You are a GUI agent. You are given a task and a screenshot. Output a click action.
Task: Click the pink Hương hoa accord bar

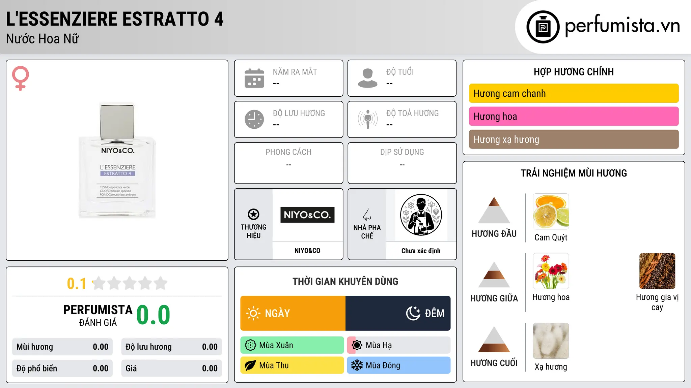(574, 116)
